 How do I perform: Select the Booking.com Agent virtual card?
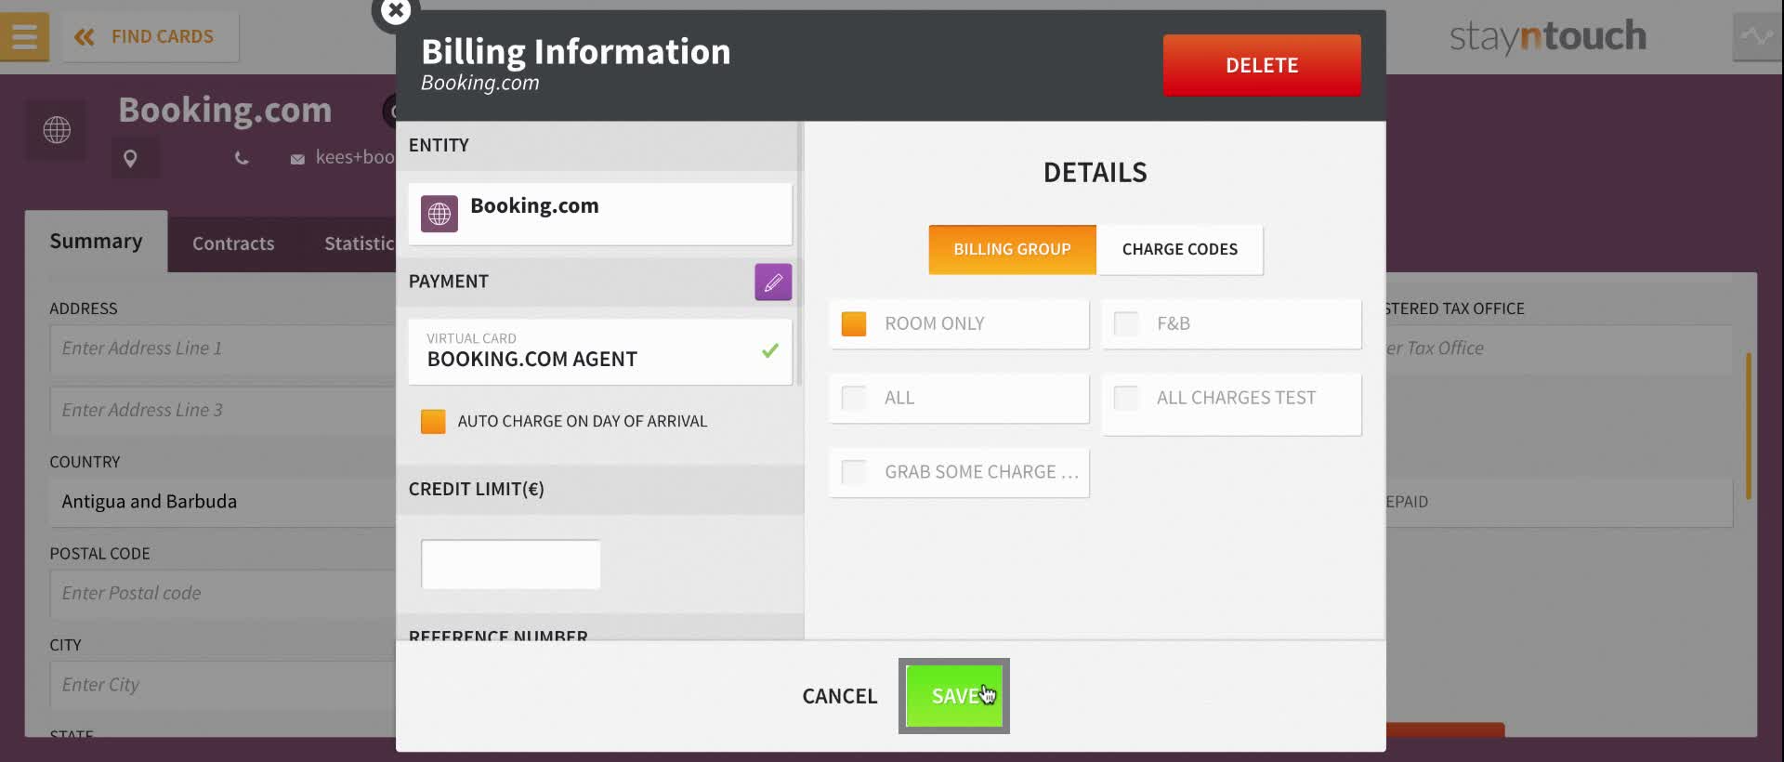pos(600,351)
